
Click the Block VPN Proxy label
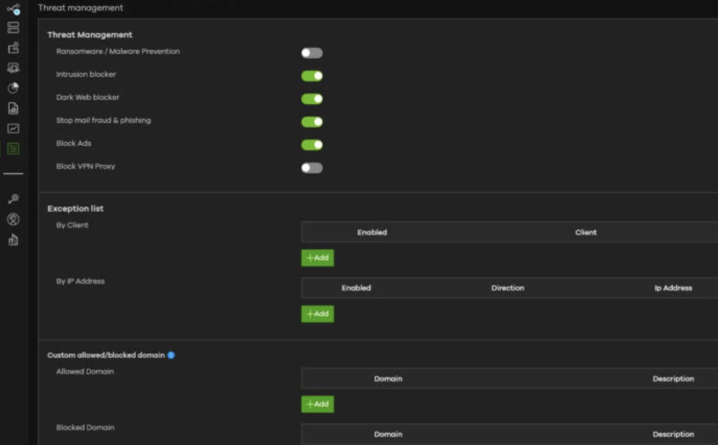[85, 166]
